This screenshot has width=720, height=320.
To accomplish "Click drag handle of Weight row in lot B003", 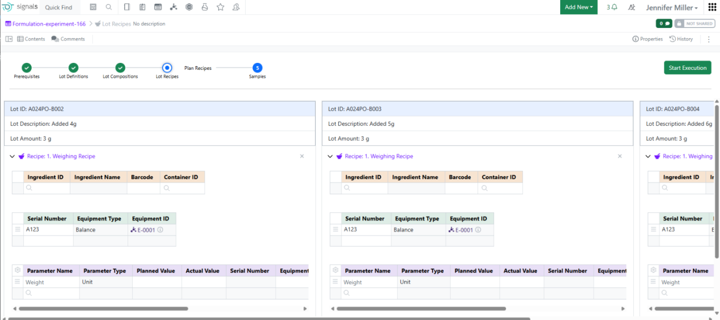I will [335, 282].
